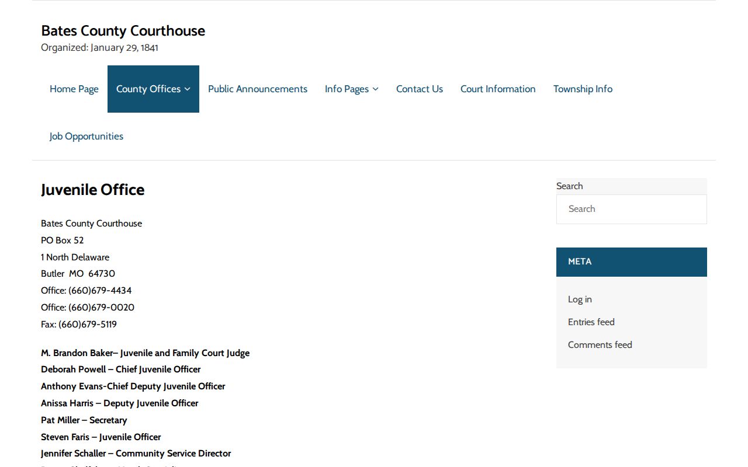The image size is (748, 467).
Task: Click the address line '1 North Delaware'
Action: point(75,257)
